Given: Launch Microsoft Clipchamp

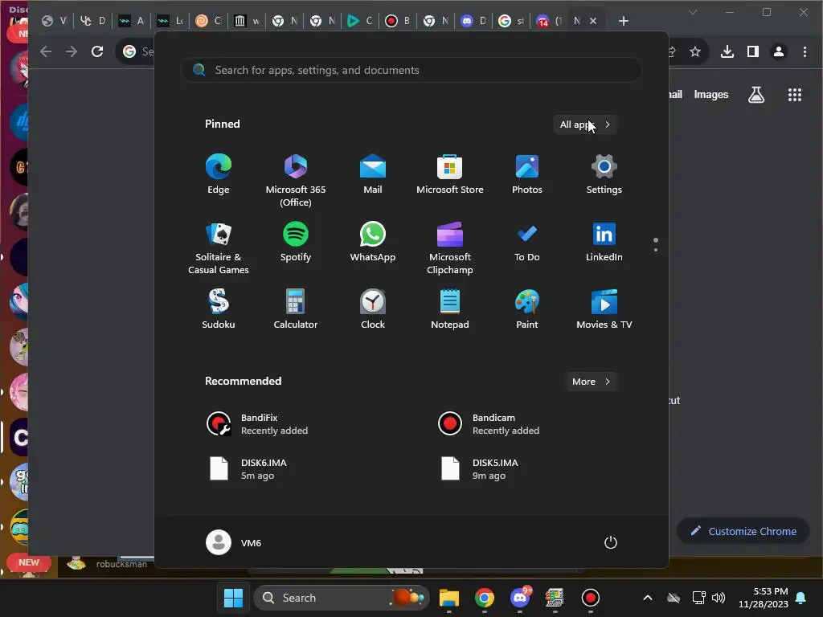Looking at the screenshot, I should (x=450, y=248).
